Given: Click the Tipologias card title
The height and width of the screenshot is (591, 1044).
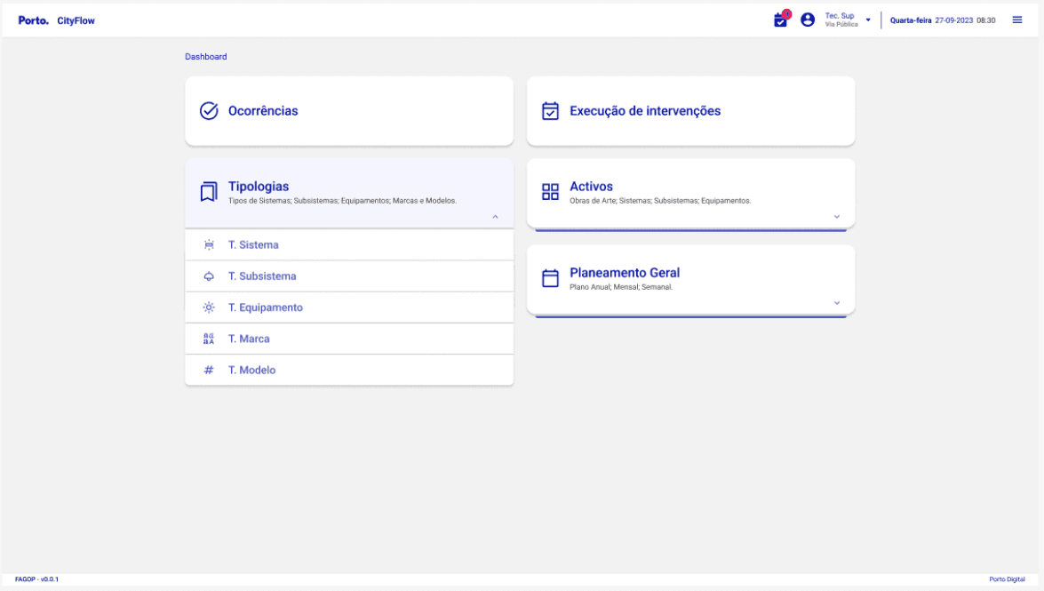Looking at the screenshot, I should tap(259, 187).
